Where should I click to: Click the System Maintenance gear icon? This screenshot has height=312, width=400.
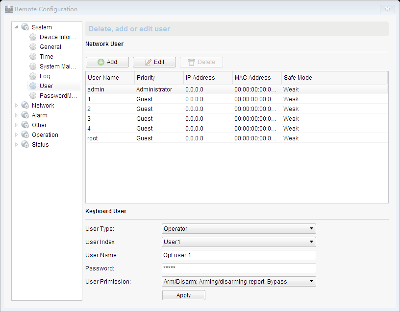pos(33,67)
